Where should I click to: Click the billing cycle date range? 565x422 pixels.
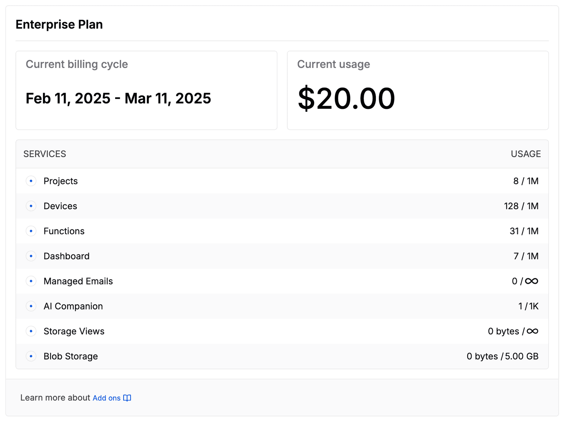coord(118,98)
